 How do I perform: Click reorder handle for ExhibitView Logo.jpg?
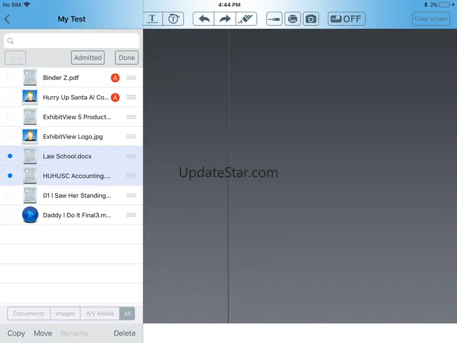pos(131,136)
